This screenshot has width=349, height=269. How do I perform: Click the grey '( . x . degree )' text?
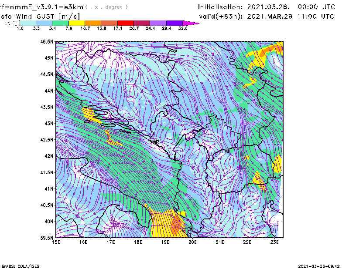pos(106,7)
